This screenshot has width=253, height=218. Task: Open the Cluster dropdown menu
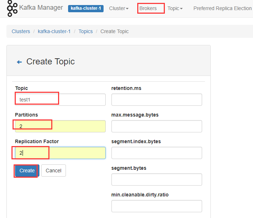coord(119,8)
